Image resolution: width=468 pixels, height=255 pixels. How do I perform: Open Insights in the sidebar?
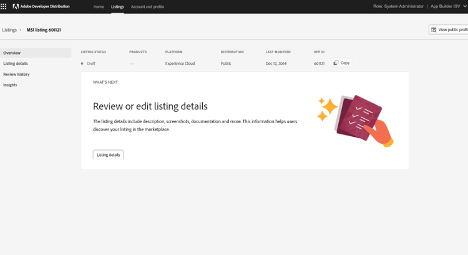tap(10, 85)
